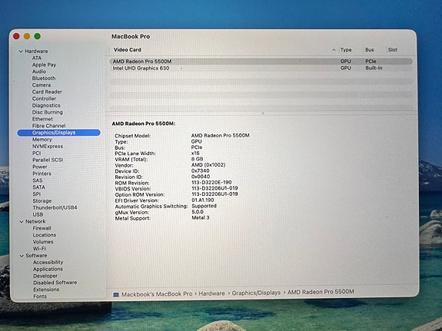The height and width of the screenshot is (331, 442).
Task: Sort by the Bus column header
Action: coord(370,50)
